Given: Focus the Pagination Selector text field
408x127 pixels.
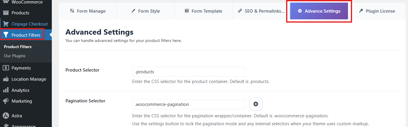Looking at the screenshot, I should click(189, 104).
